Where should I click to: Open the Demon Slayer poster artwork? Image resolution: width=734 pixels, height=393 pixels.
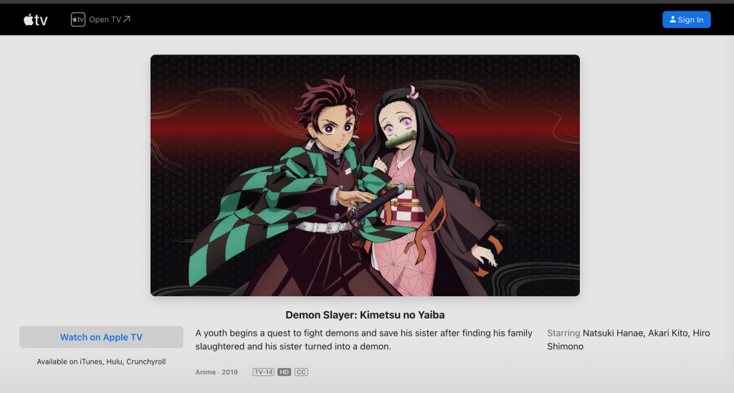(x=365, y=175)
